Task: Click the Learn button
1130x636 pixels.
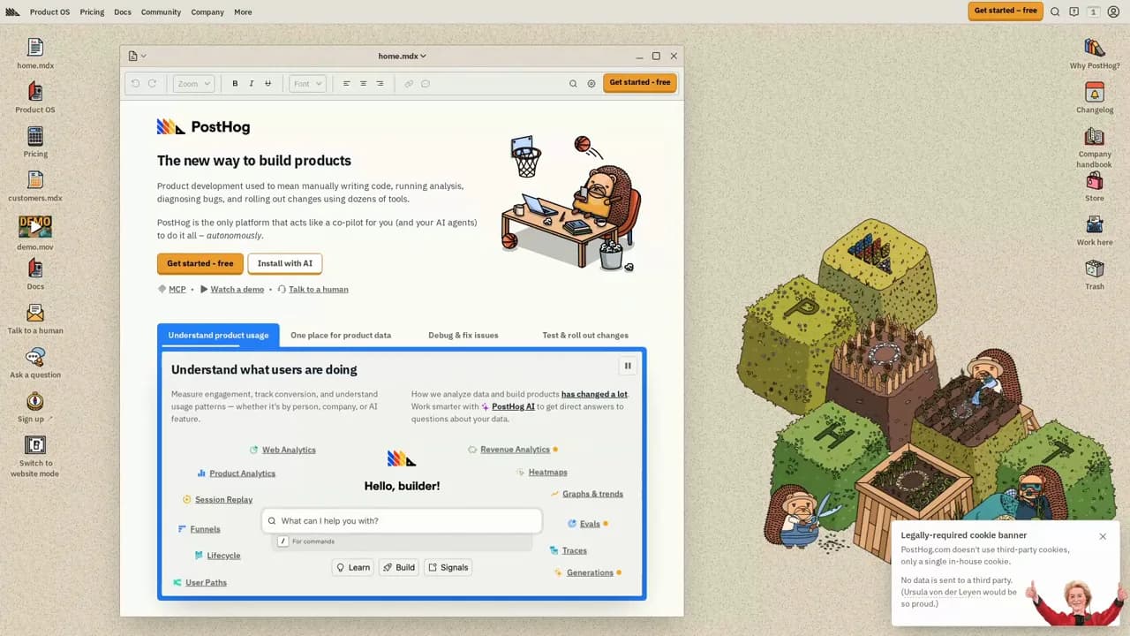Action: [x=353, y=567]
